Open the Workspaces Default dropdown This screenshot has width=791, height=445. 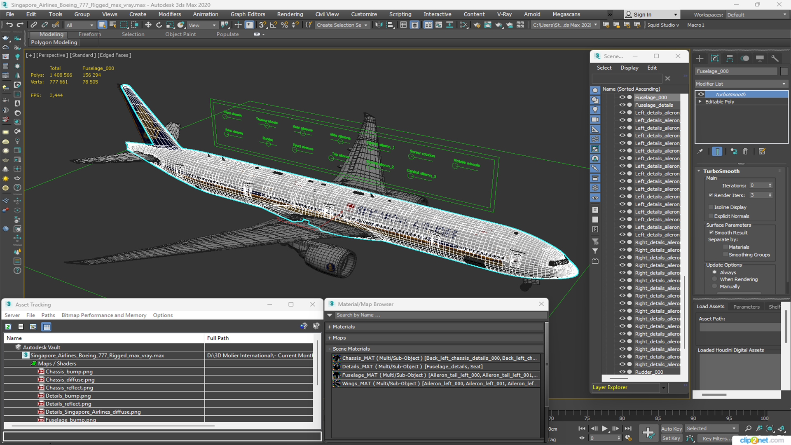coord(756,15)
